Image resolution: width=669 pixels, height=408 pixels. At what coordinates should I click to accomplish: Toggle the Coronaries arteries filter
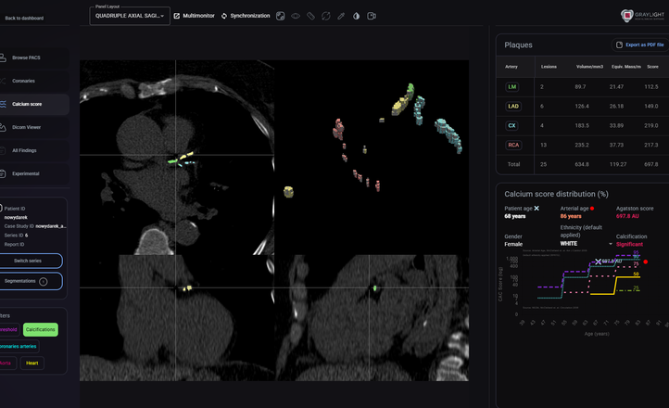pos(19,346)
